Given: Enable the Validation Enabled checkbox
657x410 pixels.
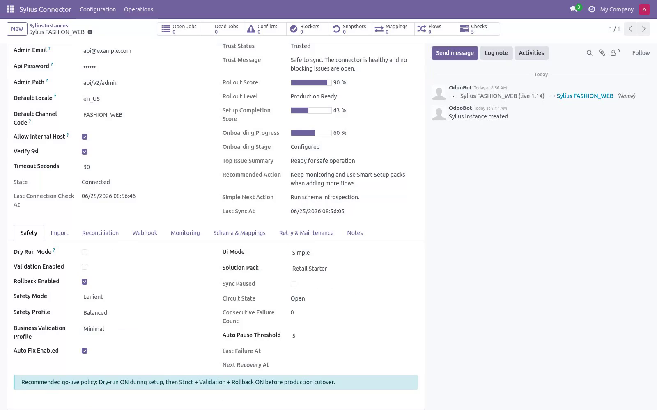Looking at the screenshot, I should pyautogui.click(x=85, y=267).
